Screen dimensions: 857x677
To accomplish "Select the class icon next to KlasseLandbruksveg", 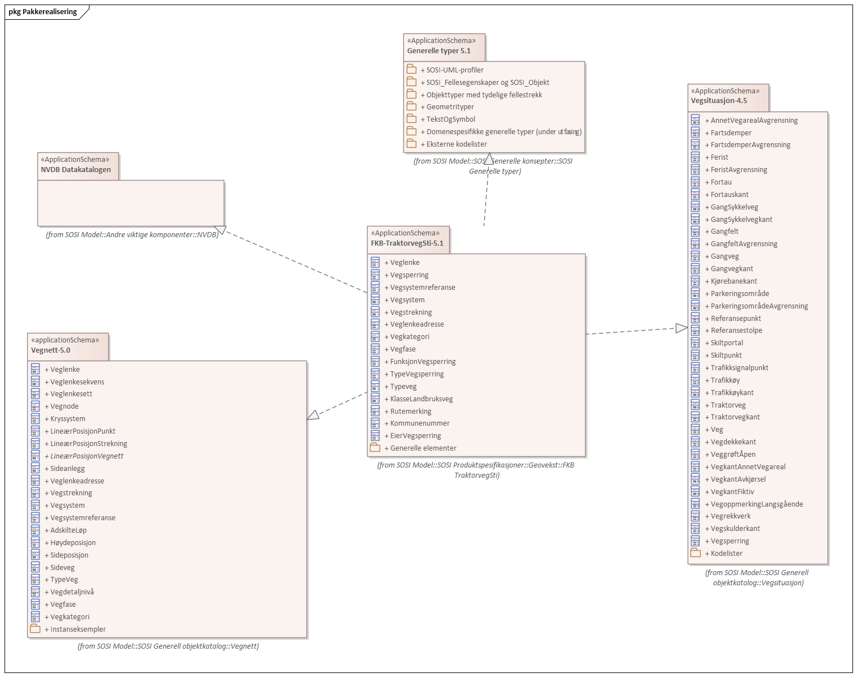I will click(375, 399).
